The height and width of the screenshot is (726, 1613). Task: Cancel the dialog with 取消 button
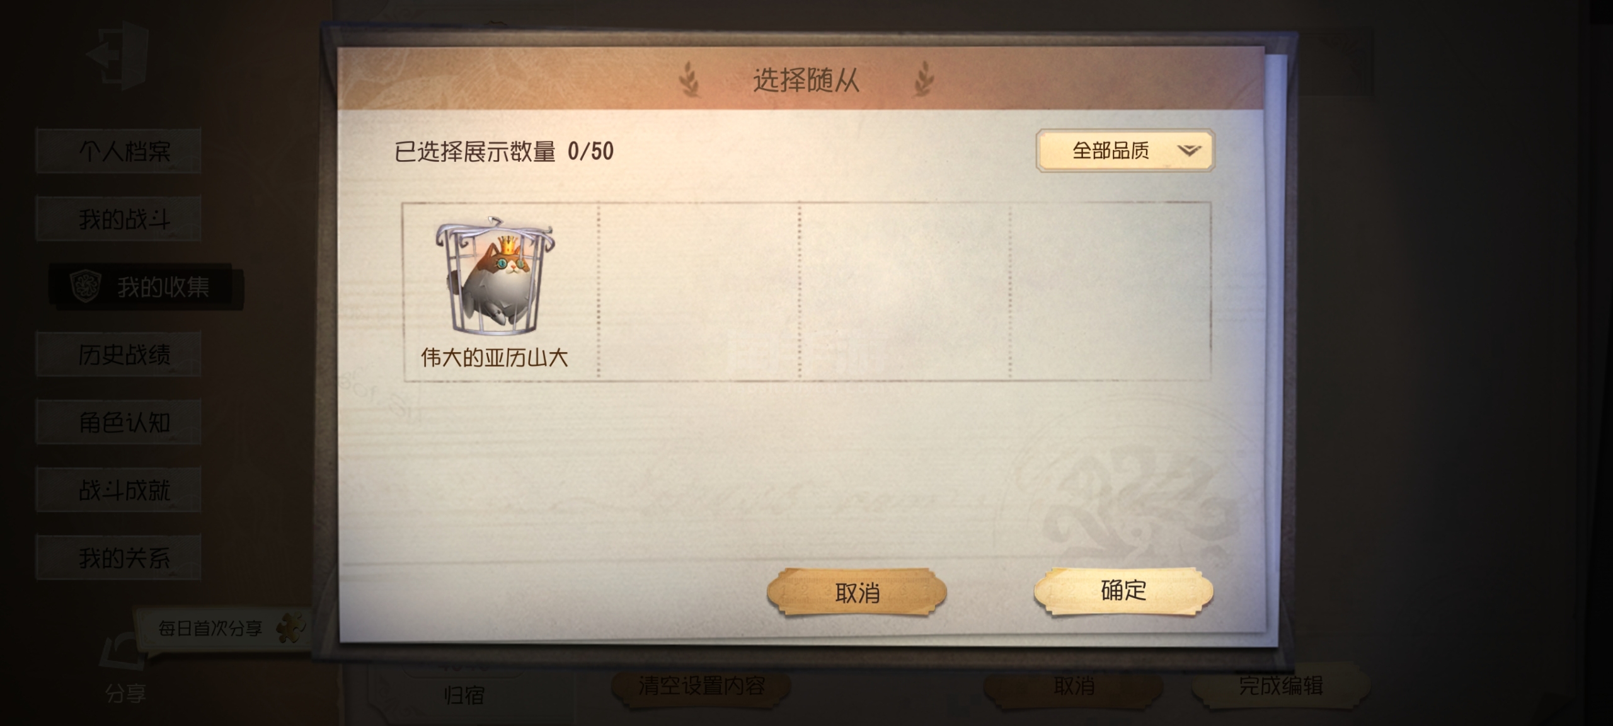[857, 592]
